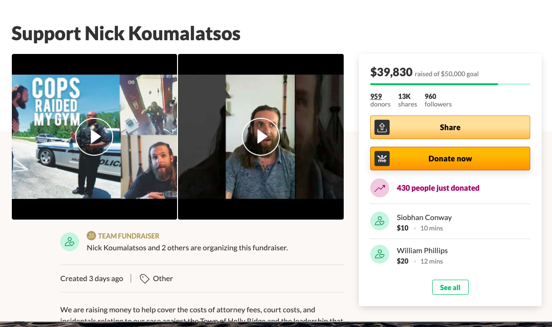Play the Cops Raided My Gym video

tap(94, 137)
